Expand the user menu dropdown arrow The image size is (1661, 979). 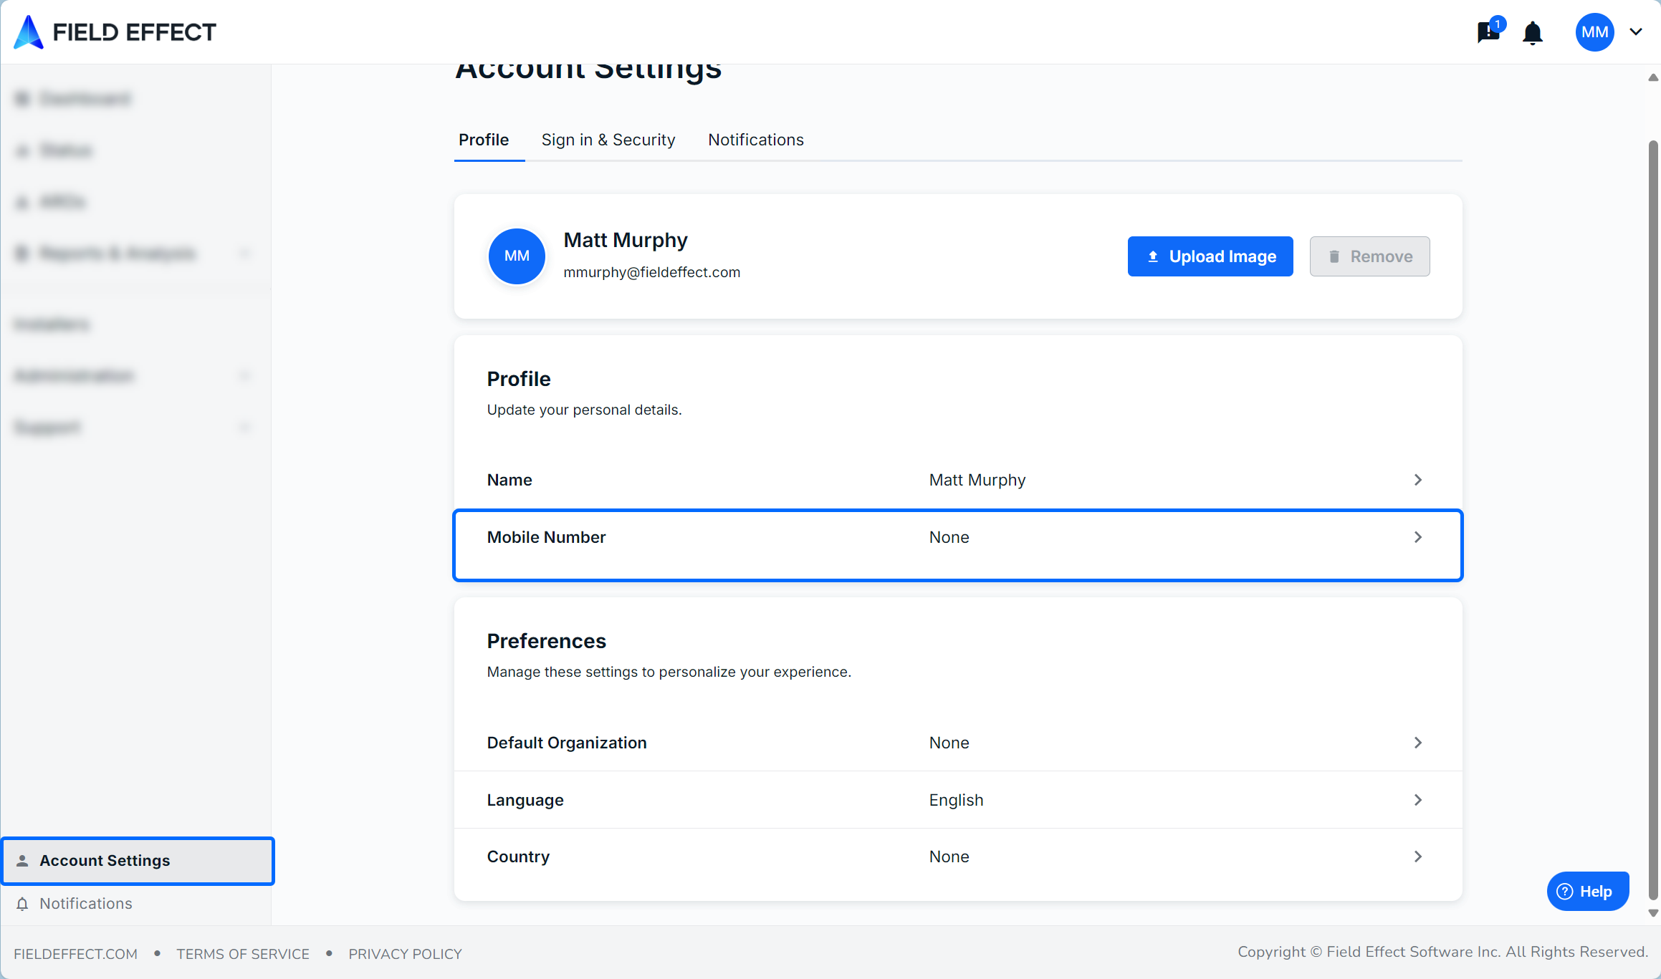coord(1636,32)
